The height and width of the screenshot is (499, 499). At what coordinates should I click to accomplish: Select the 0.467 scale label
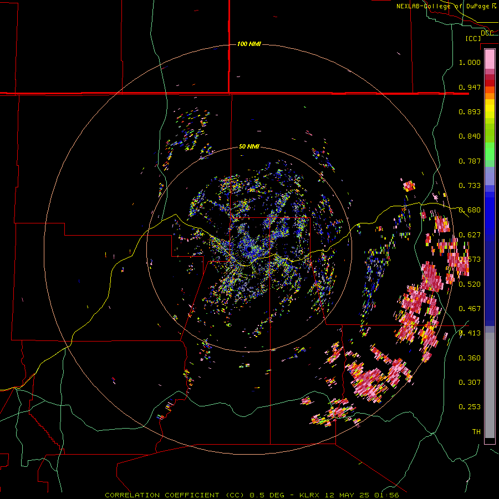(x=470, y=309)
